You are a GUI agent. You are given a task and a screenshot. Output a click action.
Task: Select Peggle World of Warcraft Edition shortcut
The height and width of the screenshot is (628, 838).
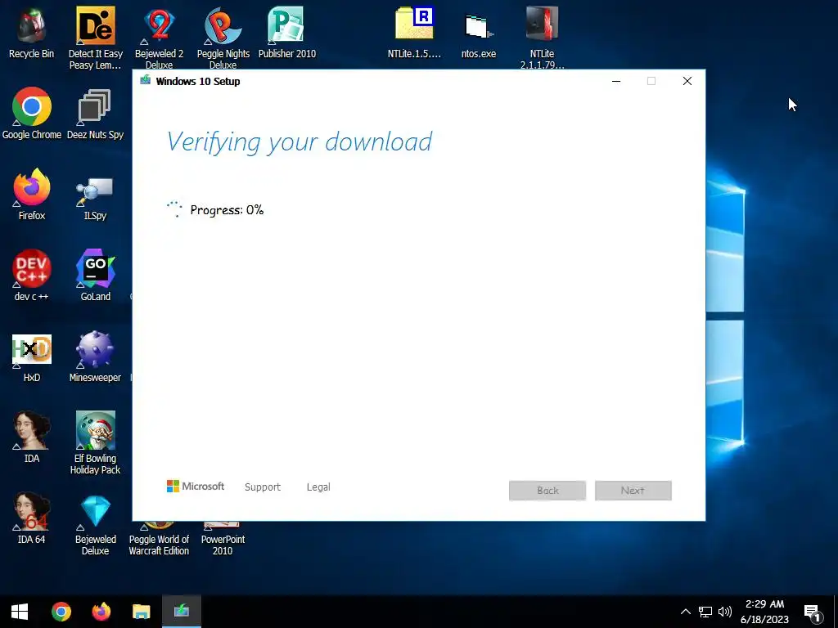(x=159, y=540)
